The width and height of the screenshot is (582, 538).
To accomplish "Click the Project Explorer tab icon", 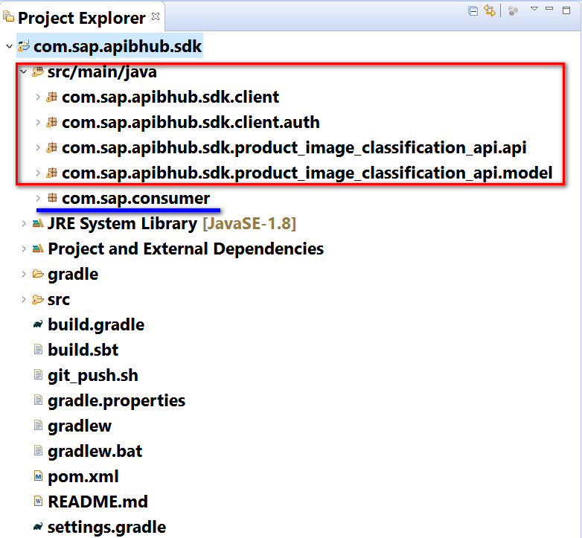I will pos(8,16).
